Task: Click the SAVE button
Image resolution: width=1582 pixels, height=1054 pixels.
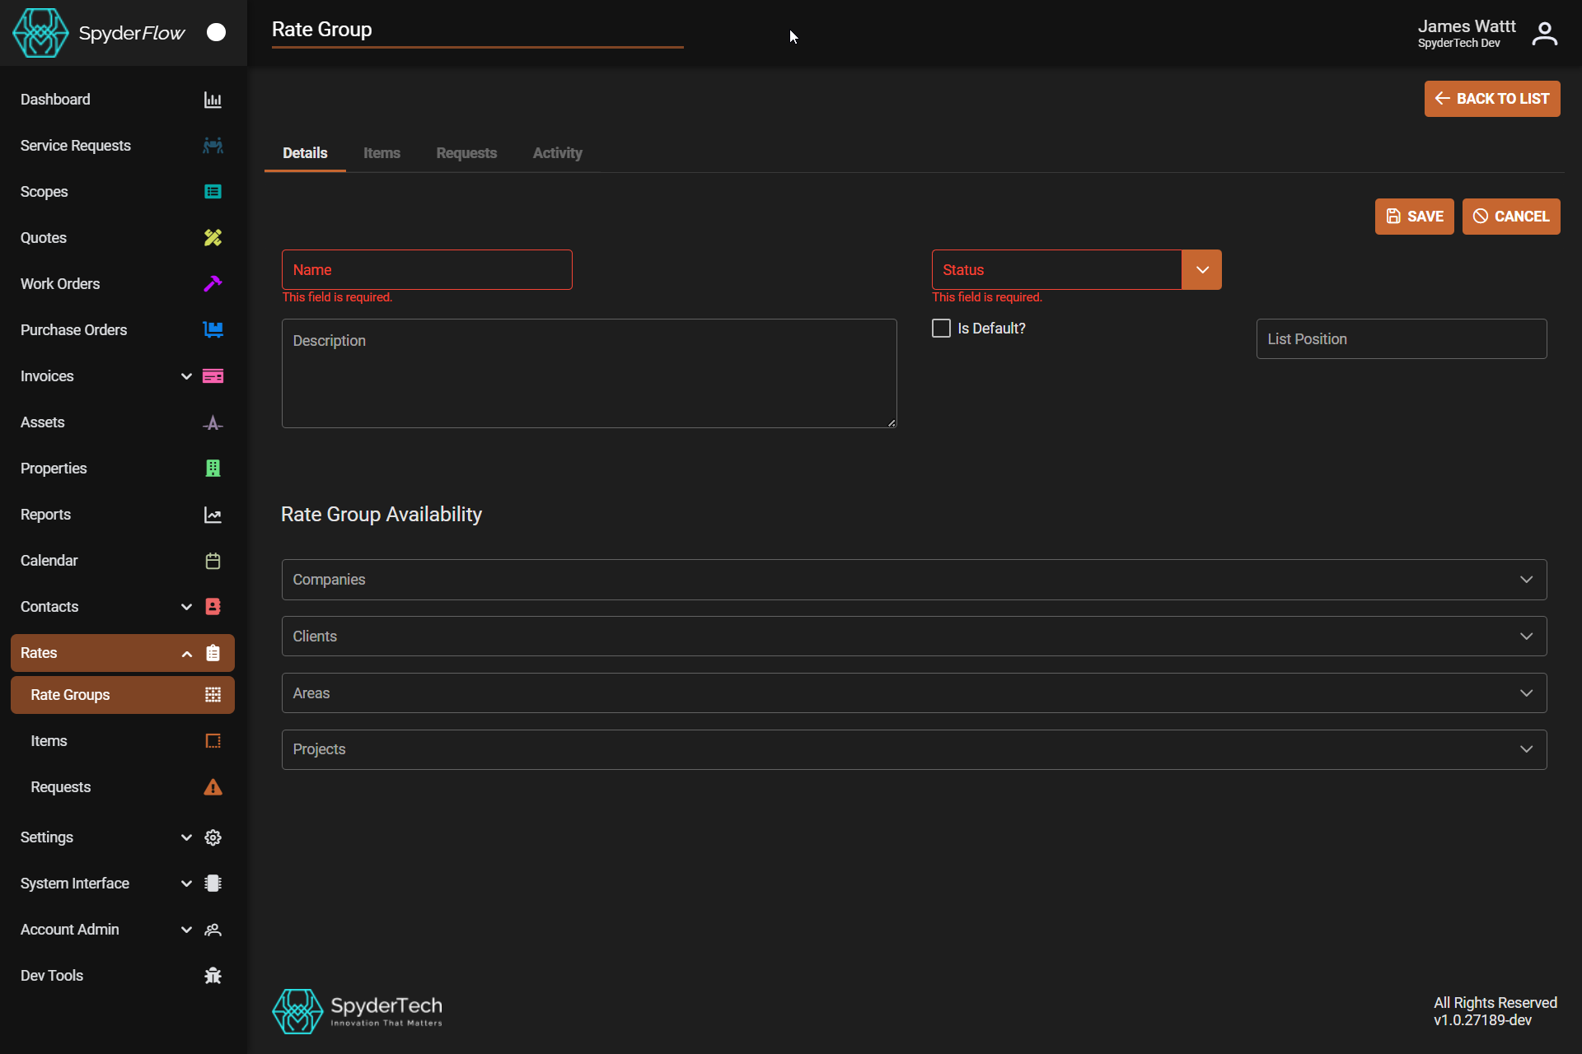Action: [1414, 217]
